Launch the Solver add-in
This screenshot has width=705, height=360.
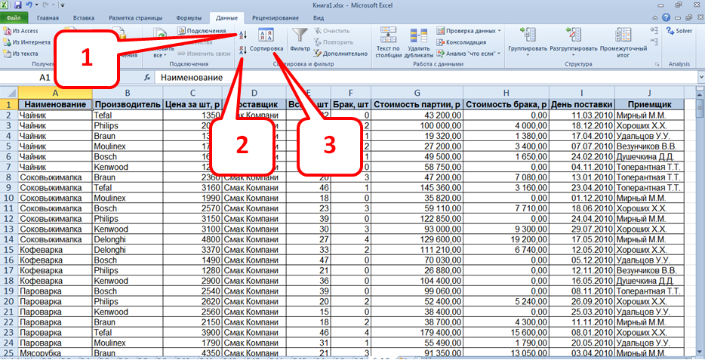(x=679, y=31)
